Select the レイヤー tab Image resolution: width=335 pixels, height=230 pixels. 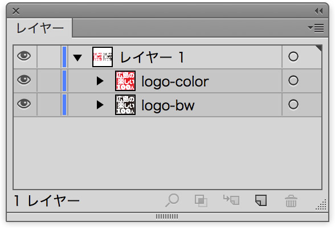coord(40,28)
